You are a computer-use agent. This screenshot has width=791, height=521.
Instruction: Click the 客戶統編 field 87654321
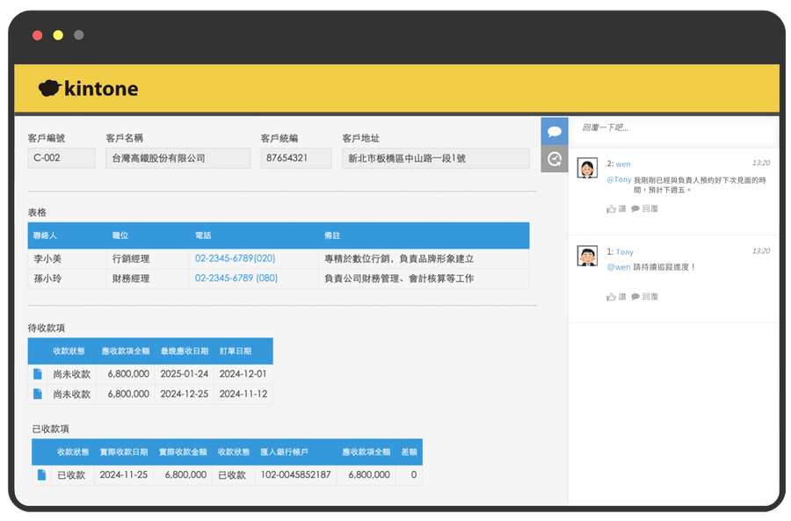(x=295, y=158)
